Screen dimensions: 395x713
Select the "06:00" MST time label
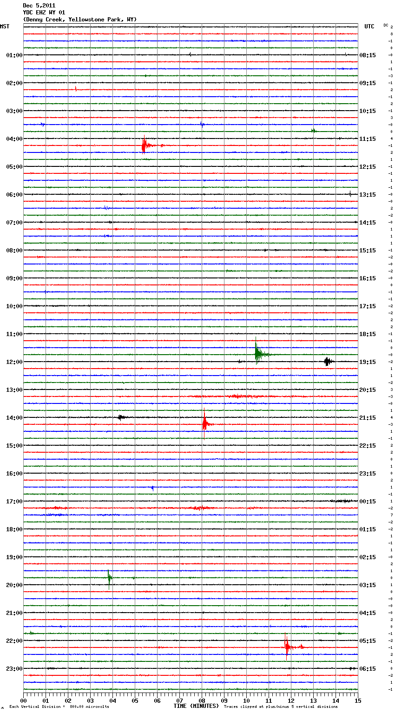point(14,195)
